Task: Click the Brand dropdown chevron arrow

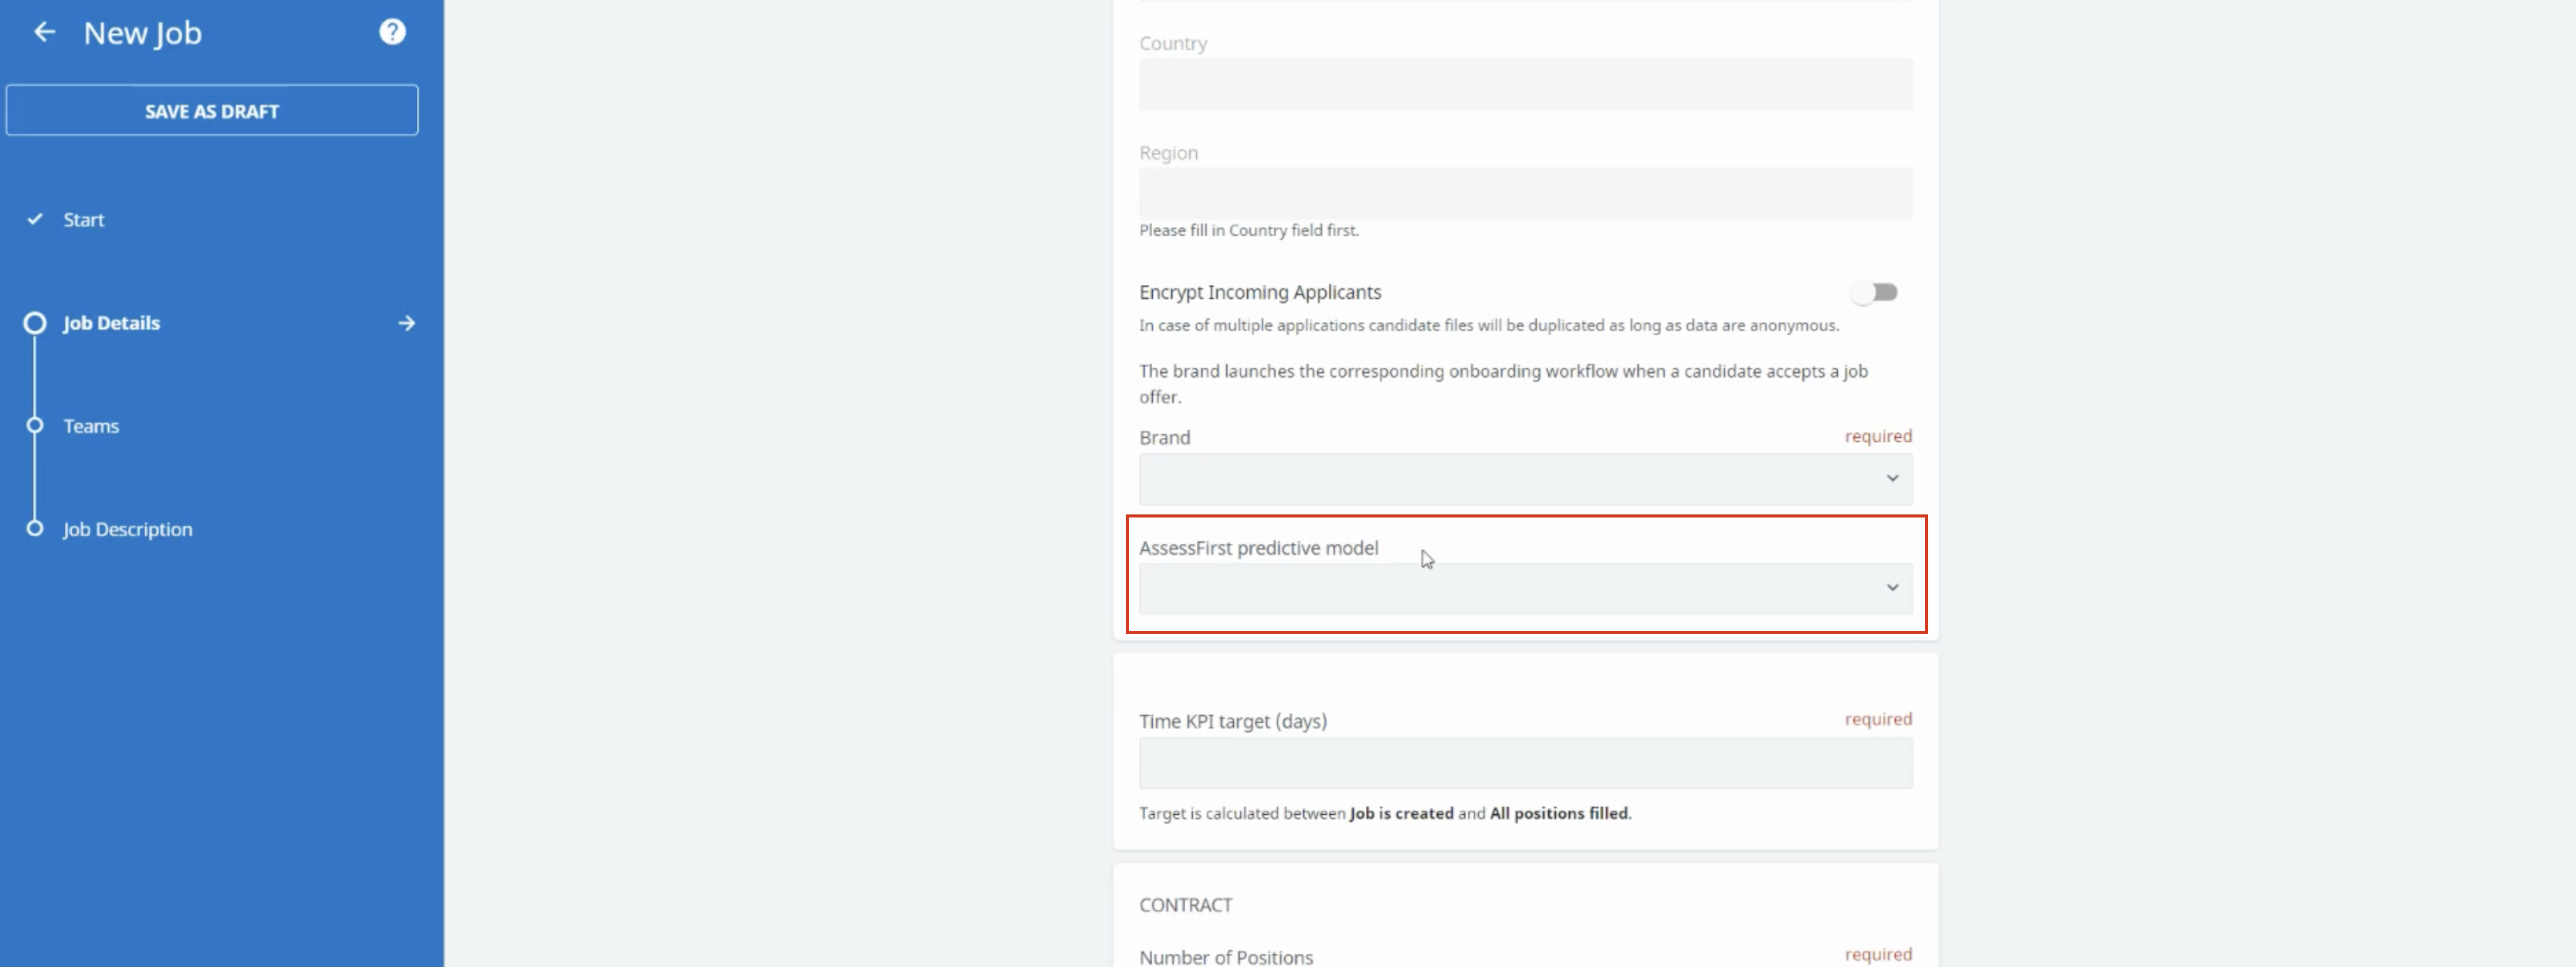Action: (x=1892, y=478)
